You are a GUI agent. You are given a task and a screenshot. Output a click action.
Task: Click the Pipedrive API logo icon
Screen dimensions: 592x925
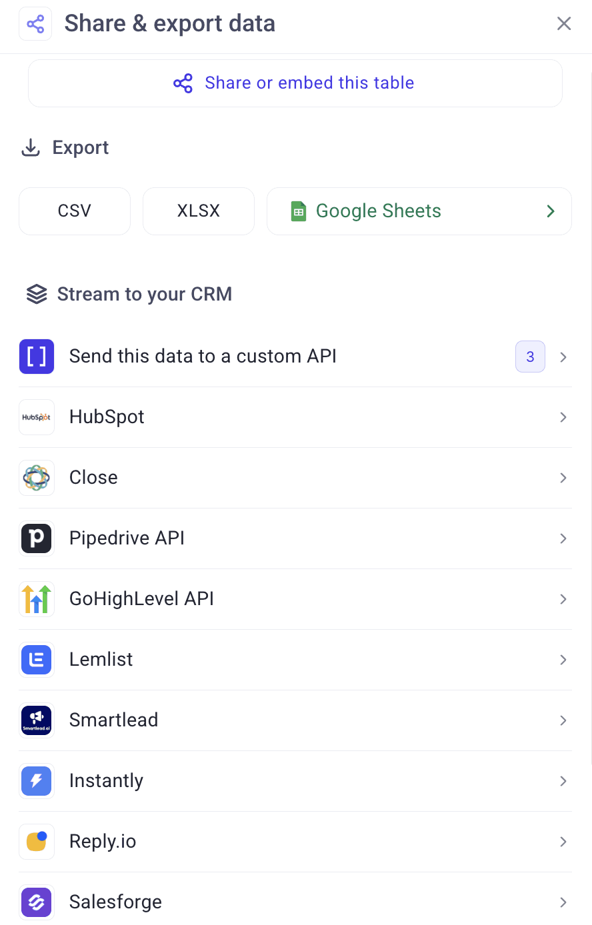click(37, 538)
